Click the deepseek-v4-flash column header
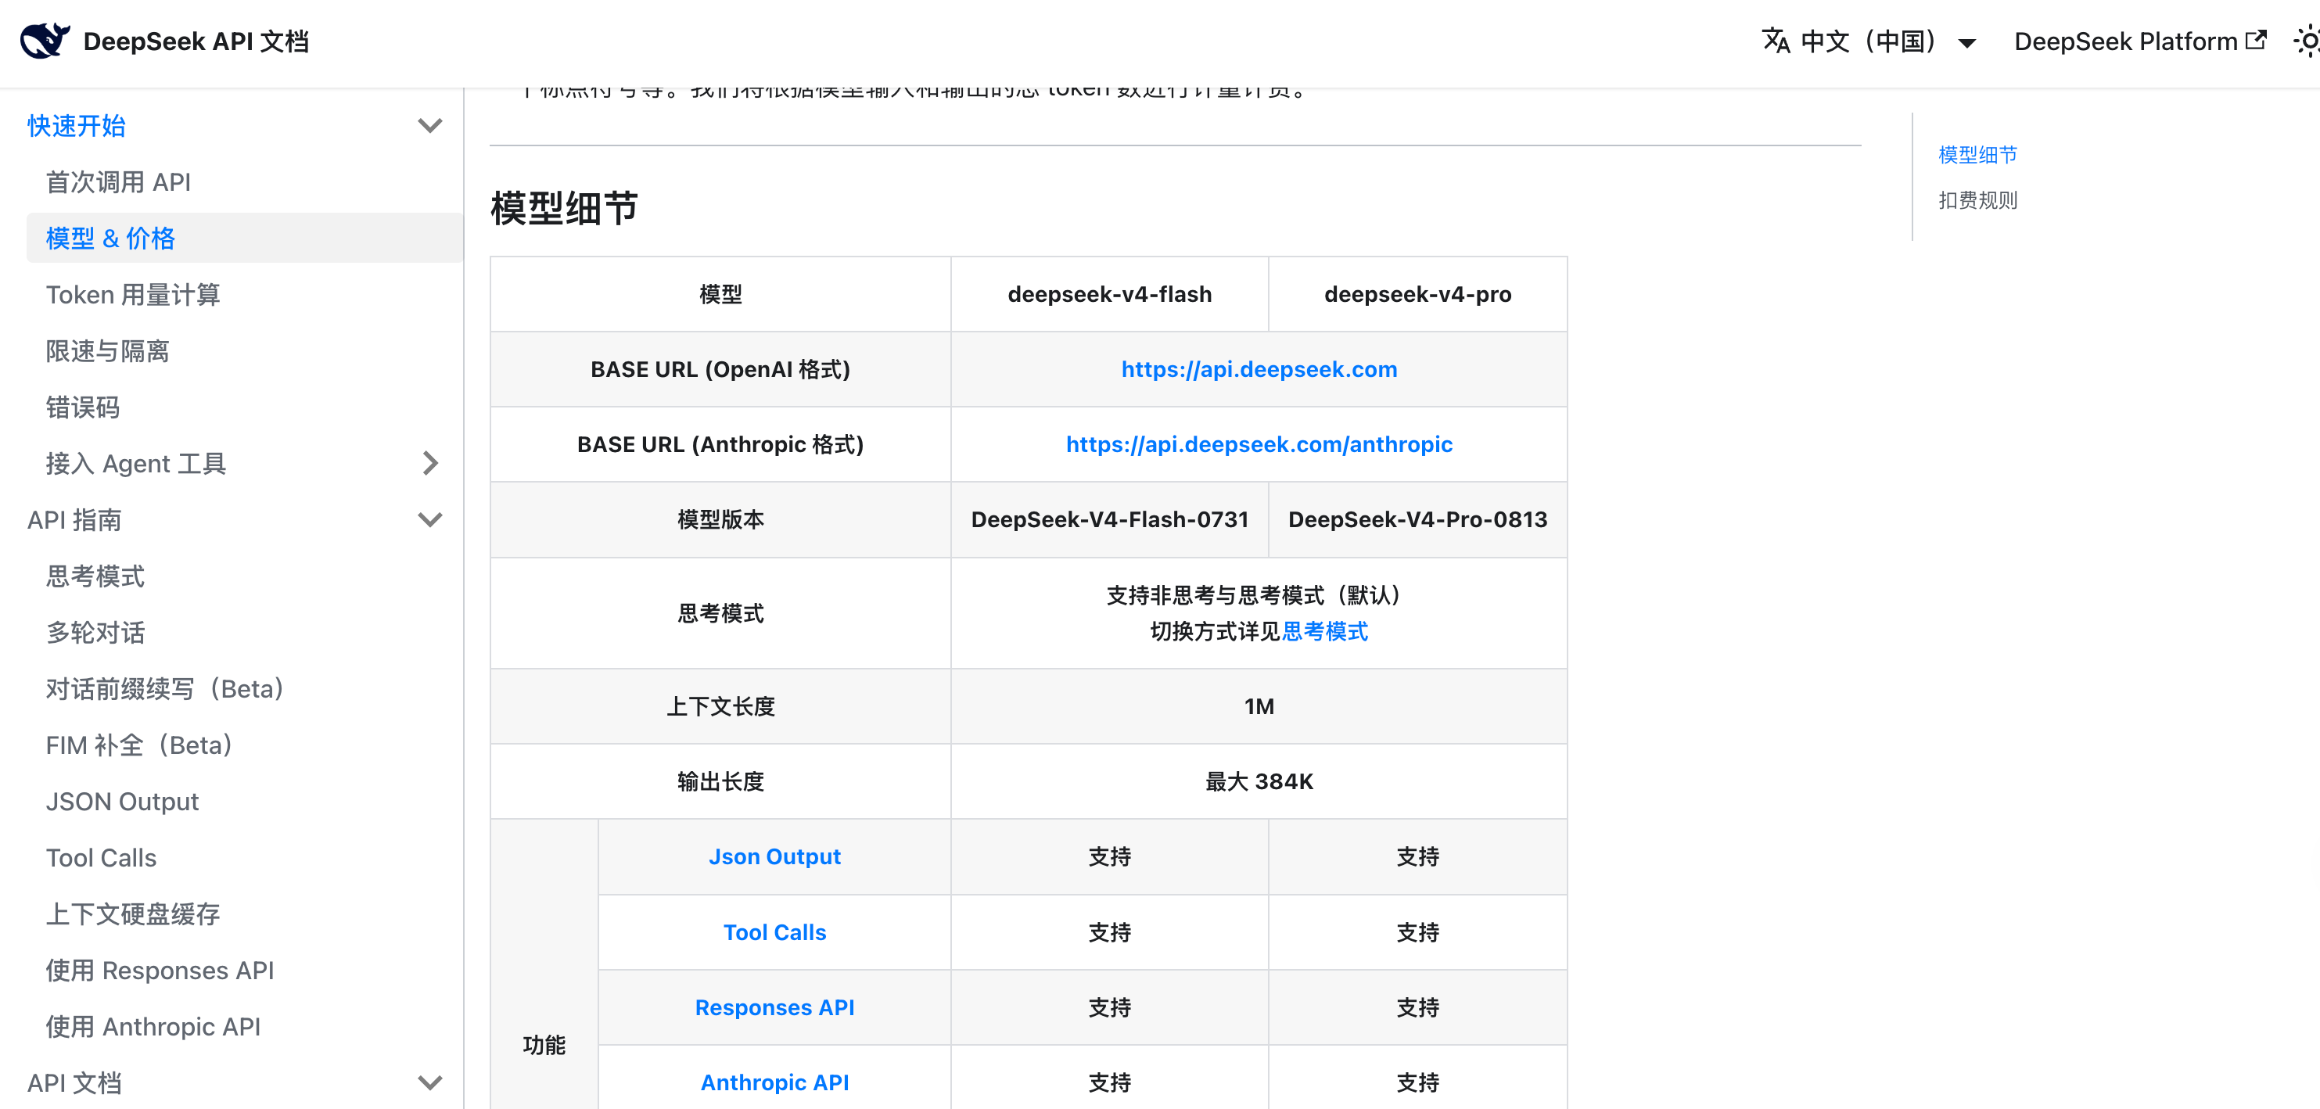This screenshot has width=2320, height=1109. [x=1110, y=294]
